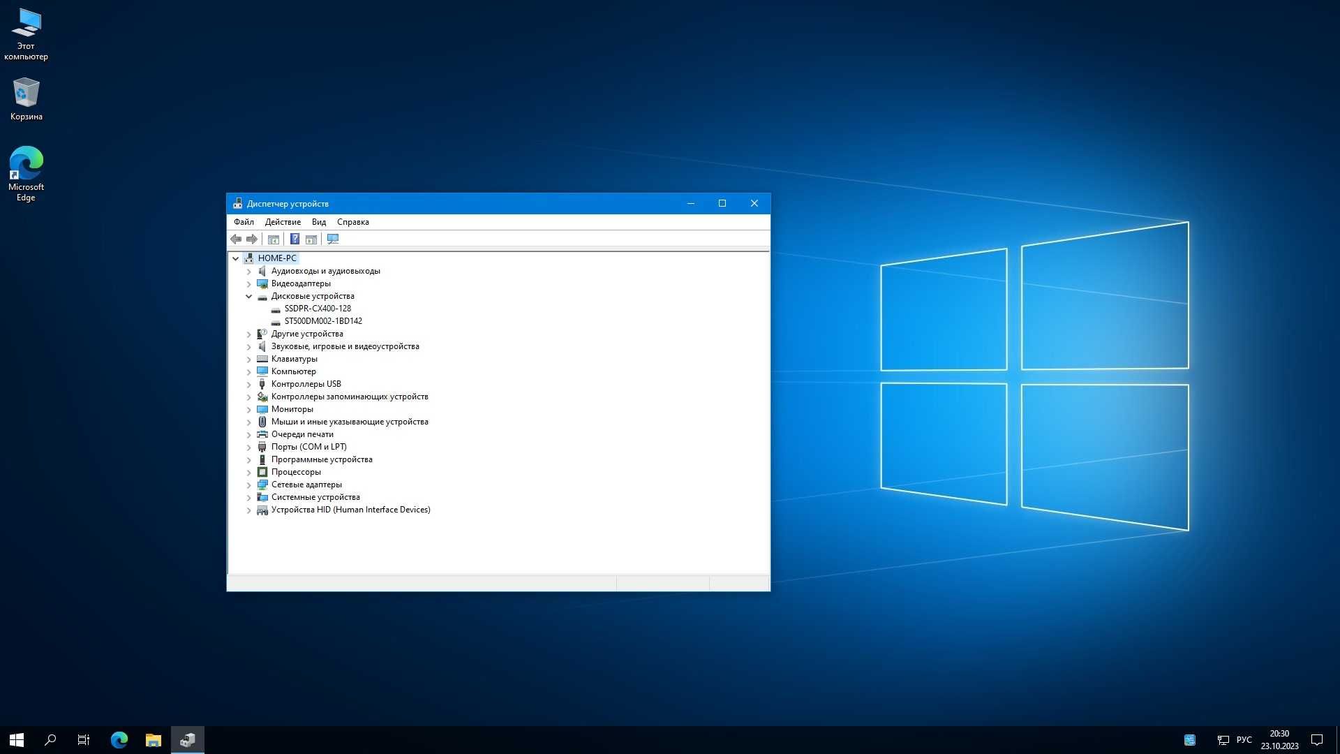
Task: Click the ST500DM002-1BD142 disk drive icon
Action: [x=276, y=321]
